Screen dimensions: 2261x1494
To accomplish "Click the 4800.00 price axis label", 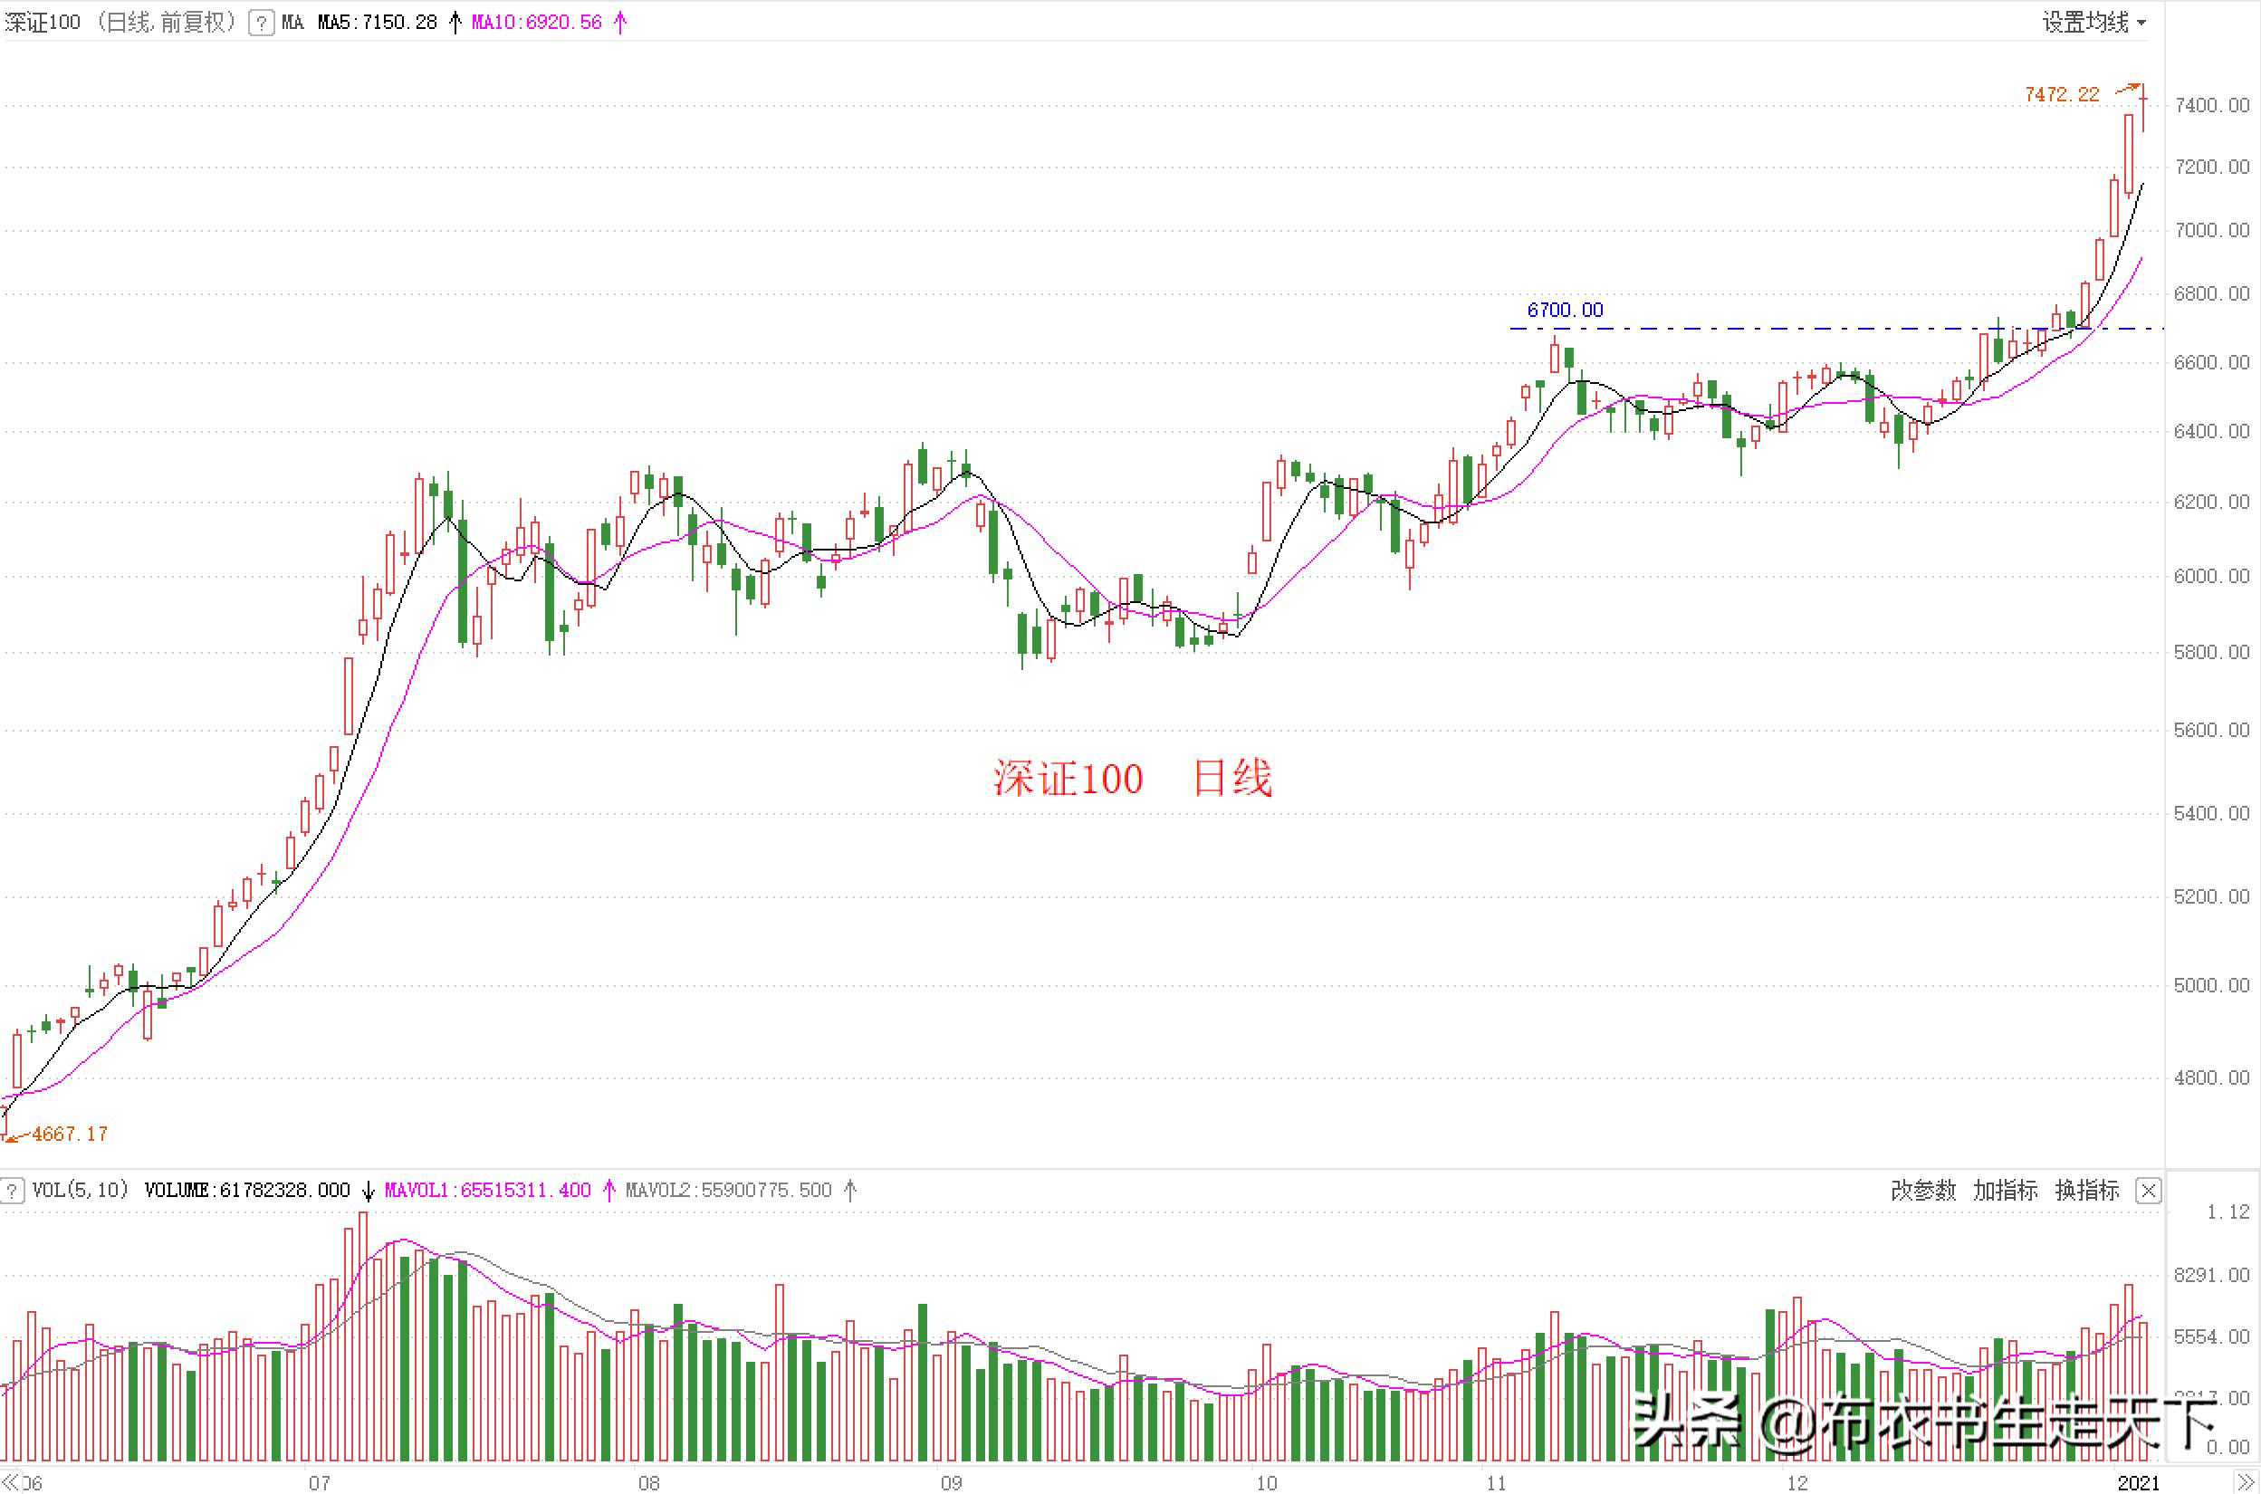I will click(x=2211, y=1077).
